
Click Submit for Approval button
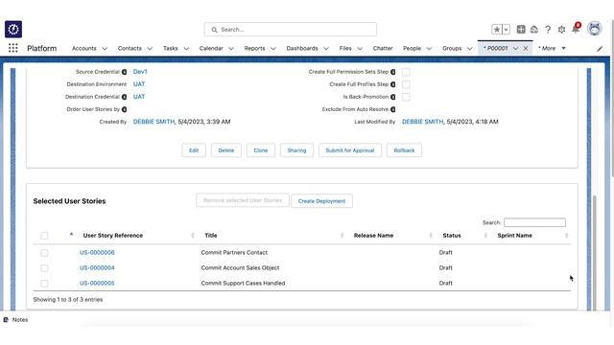coord(350,150)
